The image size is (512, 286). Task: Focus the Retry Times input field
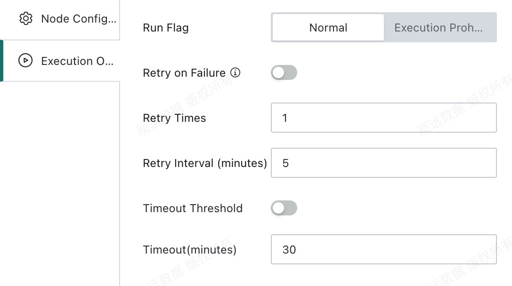384,118
